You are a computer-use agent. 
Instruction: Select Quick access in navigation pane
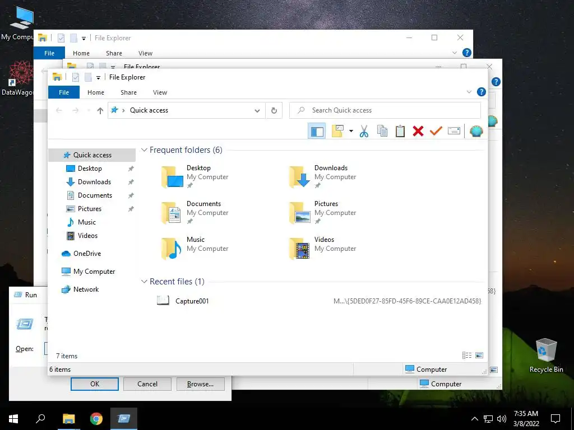92,155
